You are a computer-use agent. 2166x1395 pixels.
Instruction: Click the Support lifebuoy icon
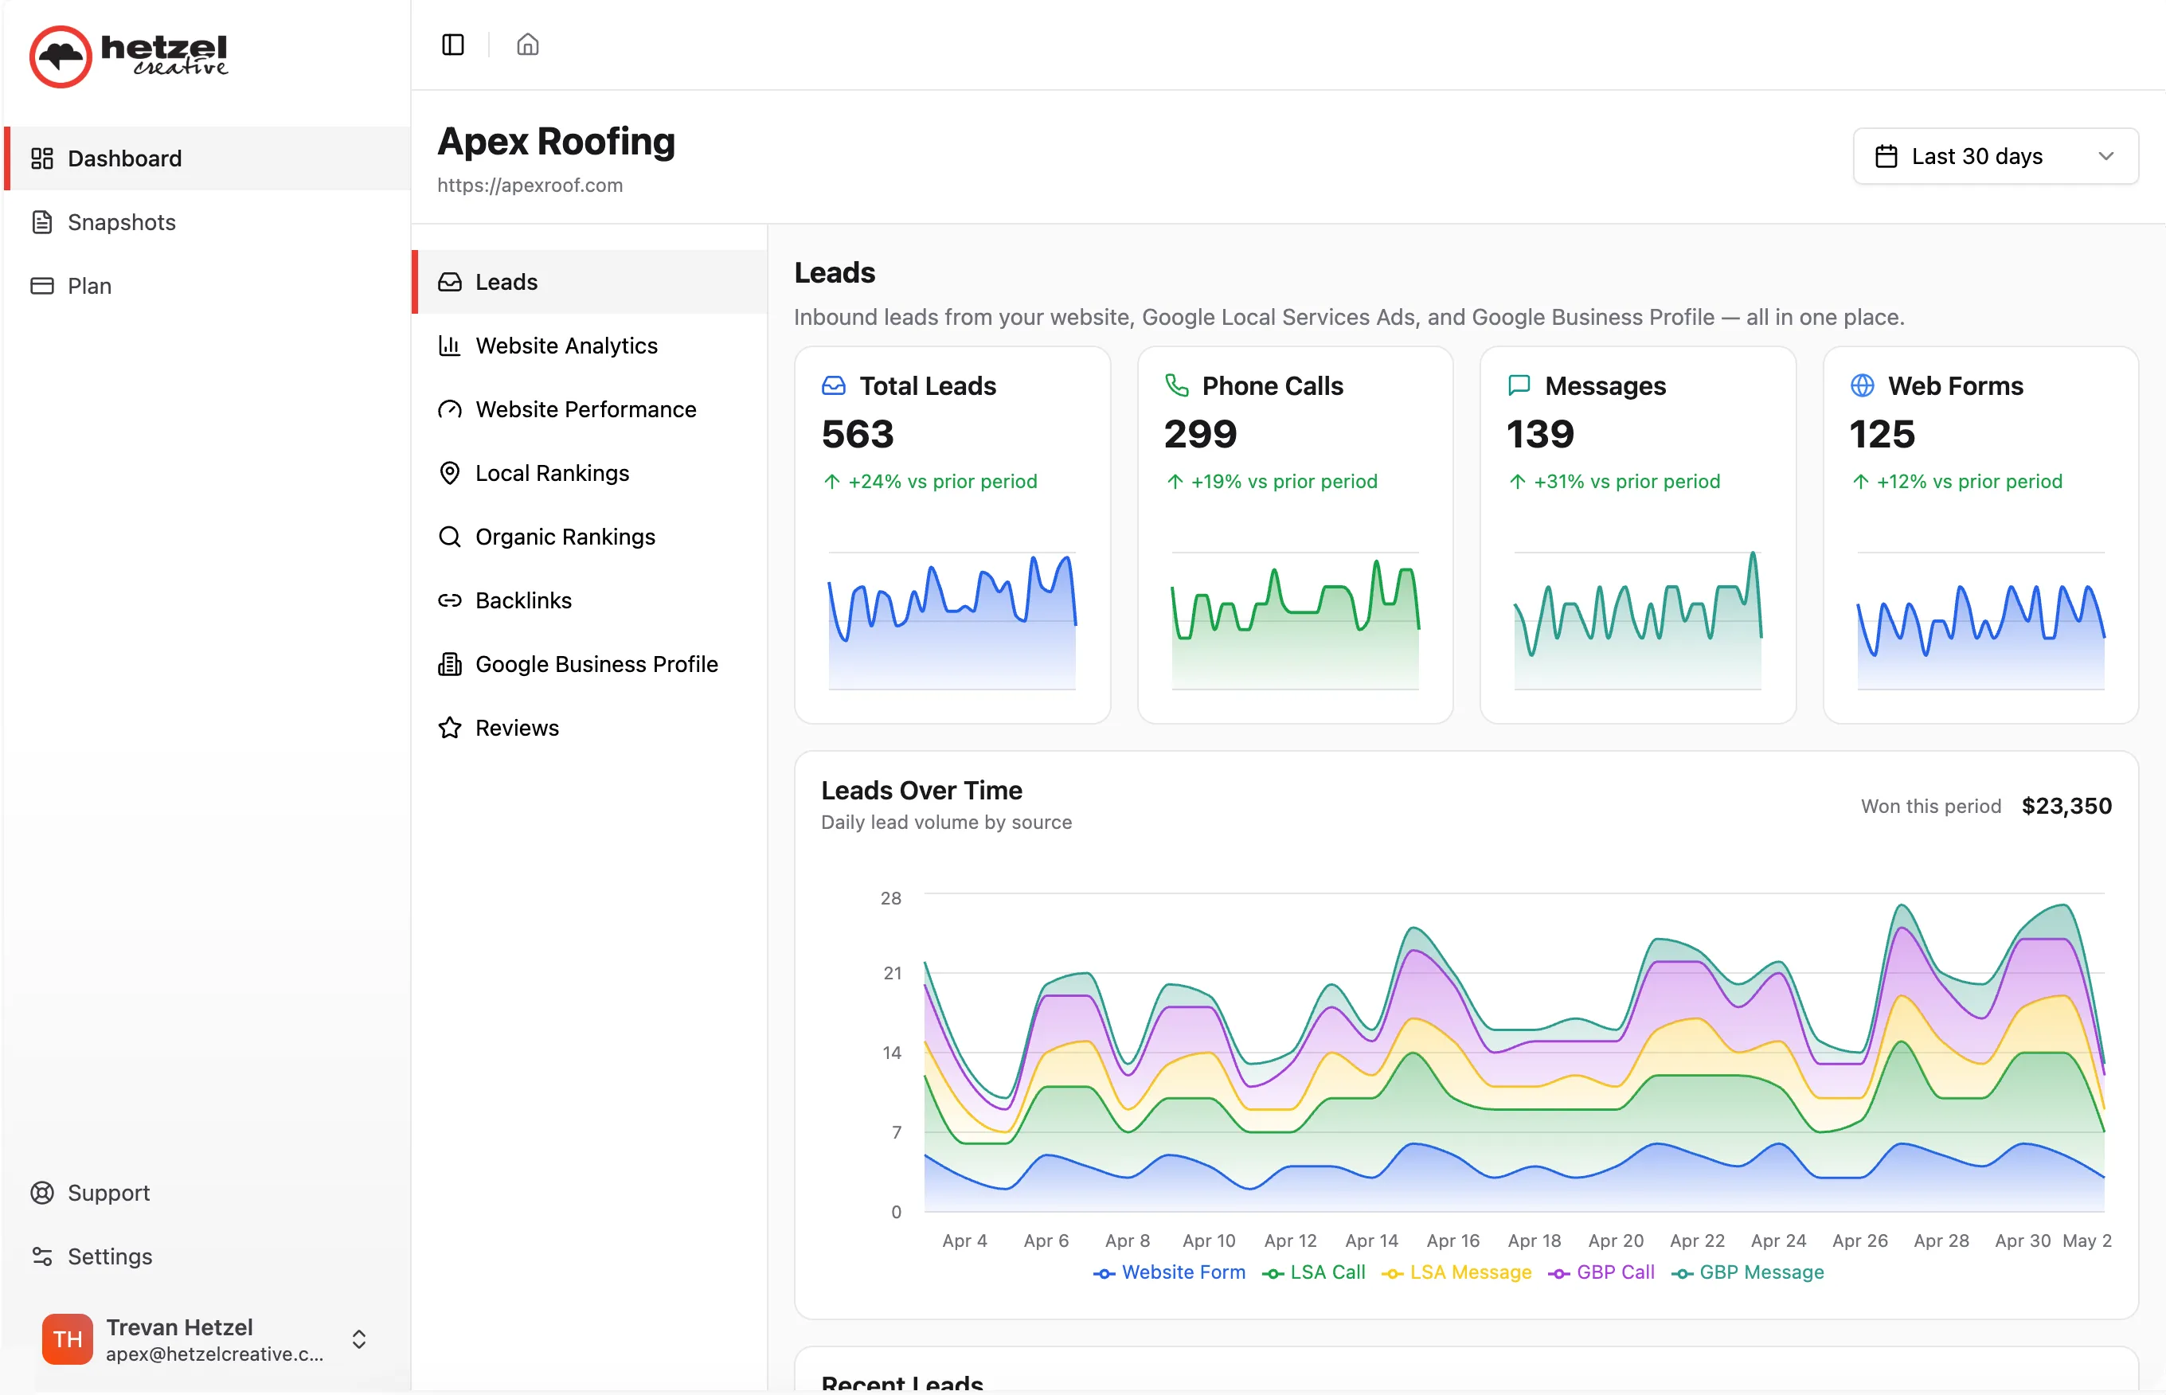click(41, 1192)
